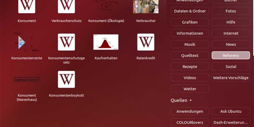
Task: Click the Konsumentenrente graph icon
Action: tap(27, 42)
